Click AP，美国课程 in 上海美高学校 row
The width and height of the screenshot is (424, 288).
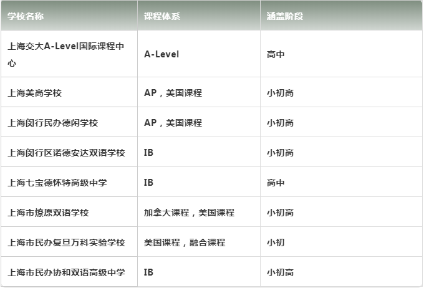(x=173, y=93)
